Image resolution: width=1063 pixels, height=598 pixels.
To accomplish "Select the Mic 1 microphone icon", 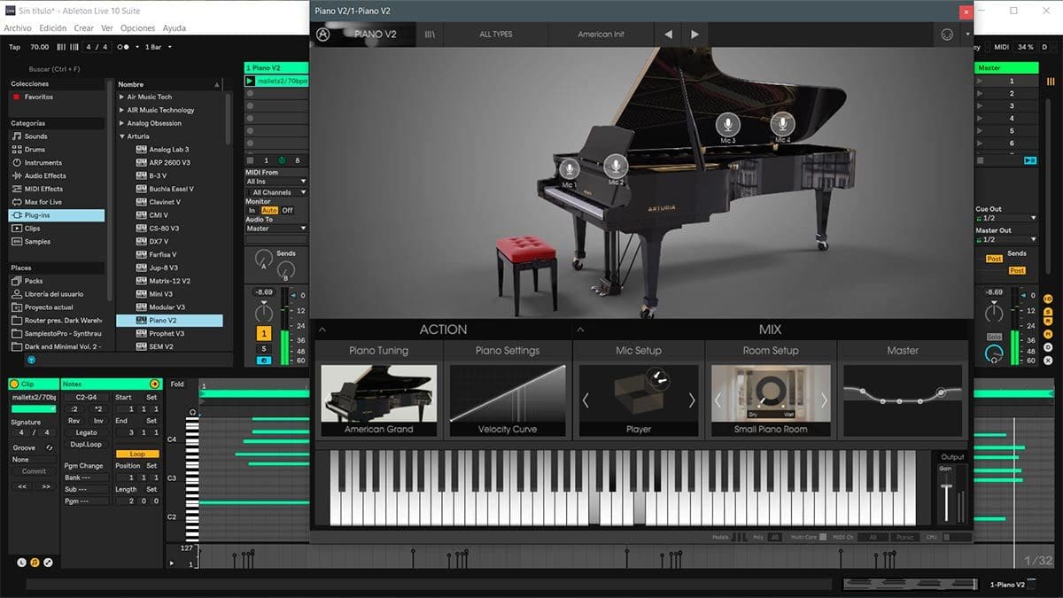I will tap(569, 167).
